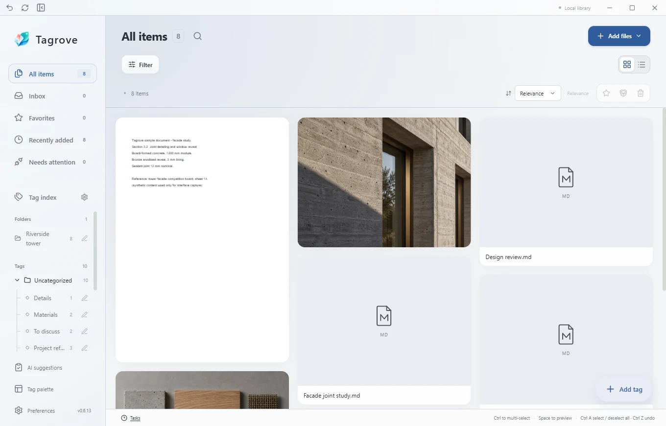Select the Materials tag

pyautogui.click(x=46, y=315)
